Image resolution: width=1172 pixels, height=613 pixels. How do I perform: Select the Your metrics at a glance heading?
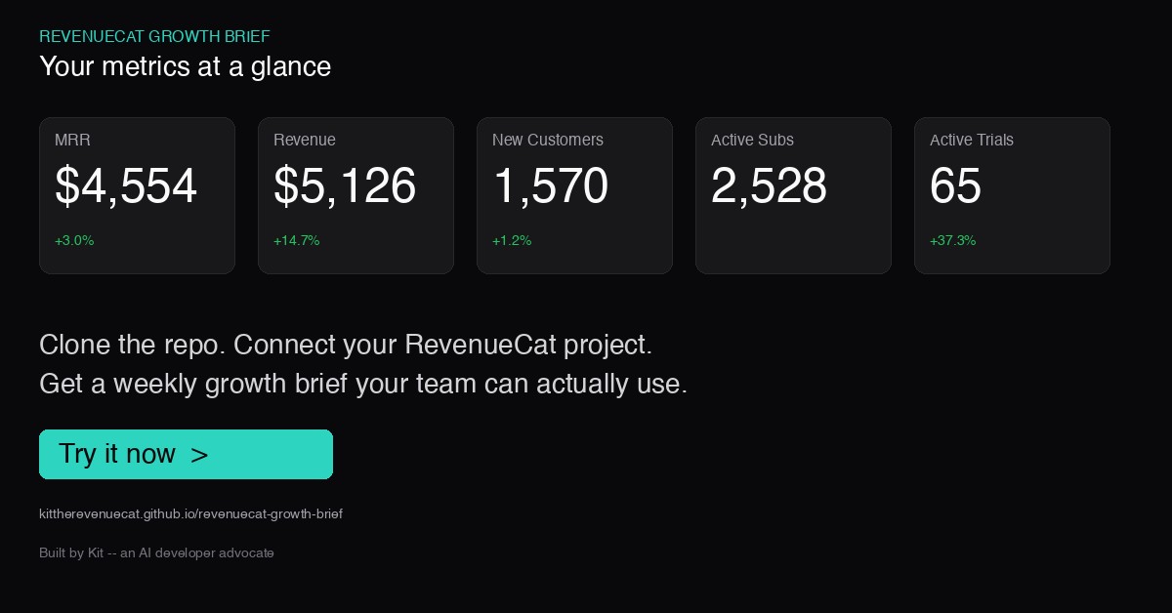(186, 66)
